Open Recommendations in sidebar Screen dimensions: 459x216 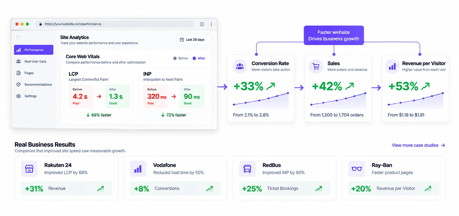click(x=34, y=85)
